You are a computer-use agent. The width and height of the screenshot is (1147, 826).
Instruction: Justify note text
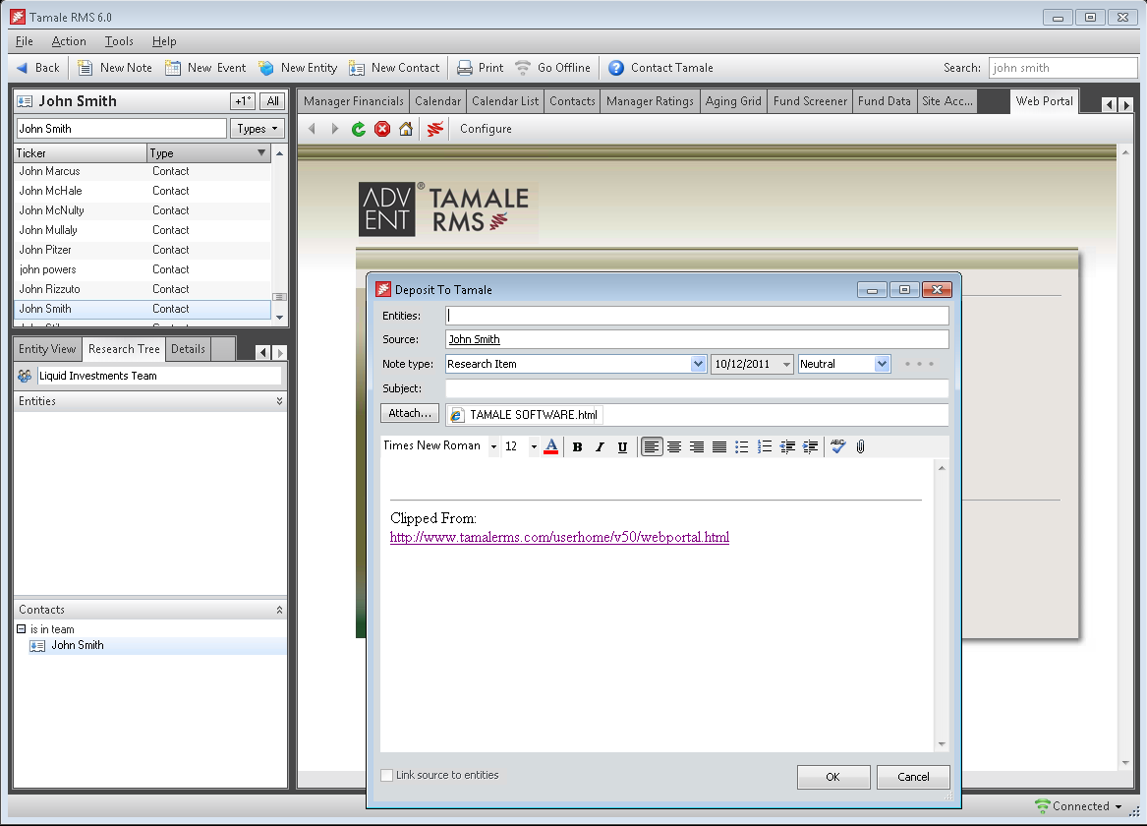[x=719, y=447]
